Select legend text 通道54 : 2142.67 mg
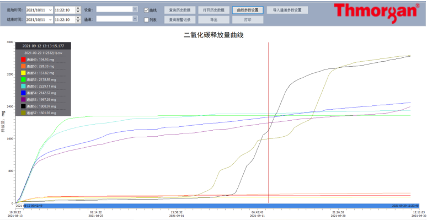Image resolution: width=427 pixels, height=220 pixels. pos(41,93)
